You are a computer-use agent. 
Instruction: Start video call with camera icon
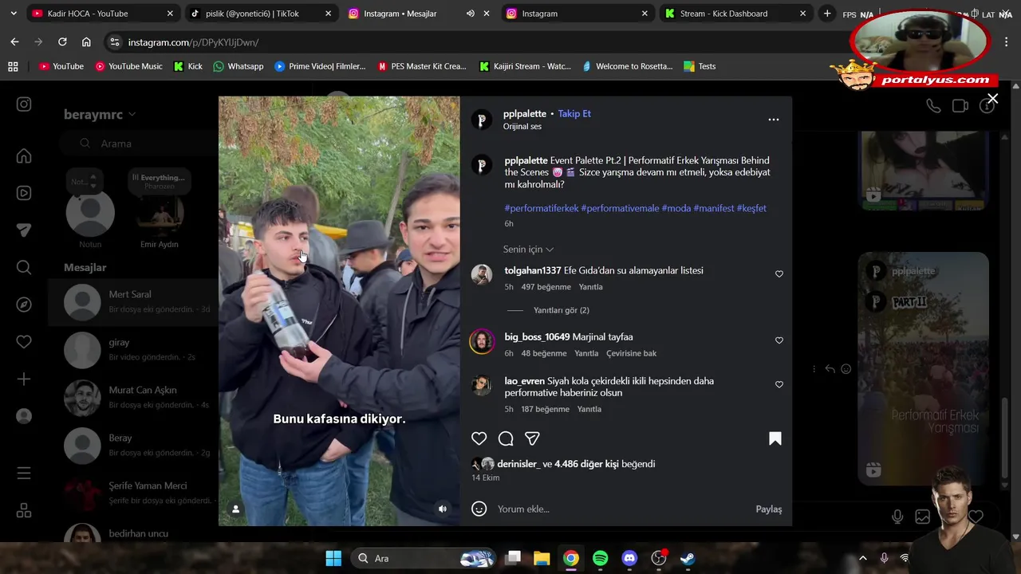(960, 106)
